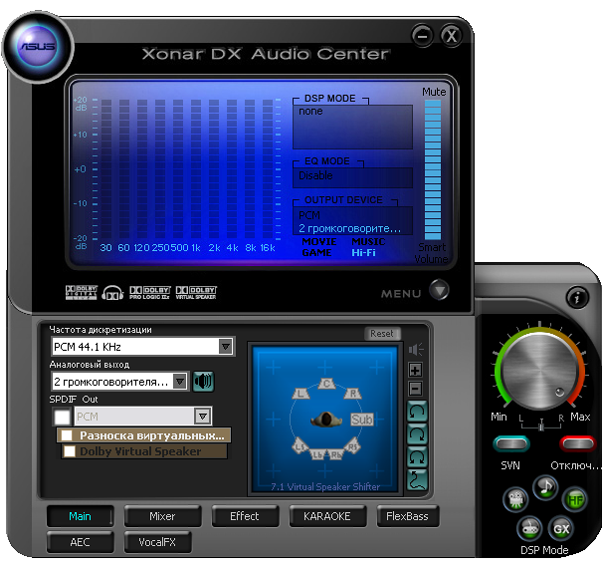603x567 pixels.
Task: Click the Ls surround speaker in shifter
Action: pos(300,446)
